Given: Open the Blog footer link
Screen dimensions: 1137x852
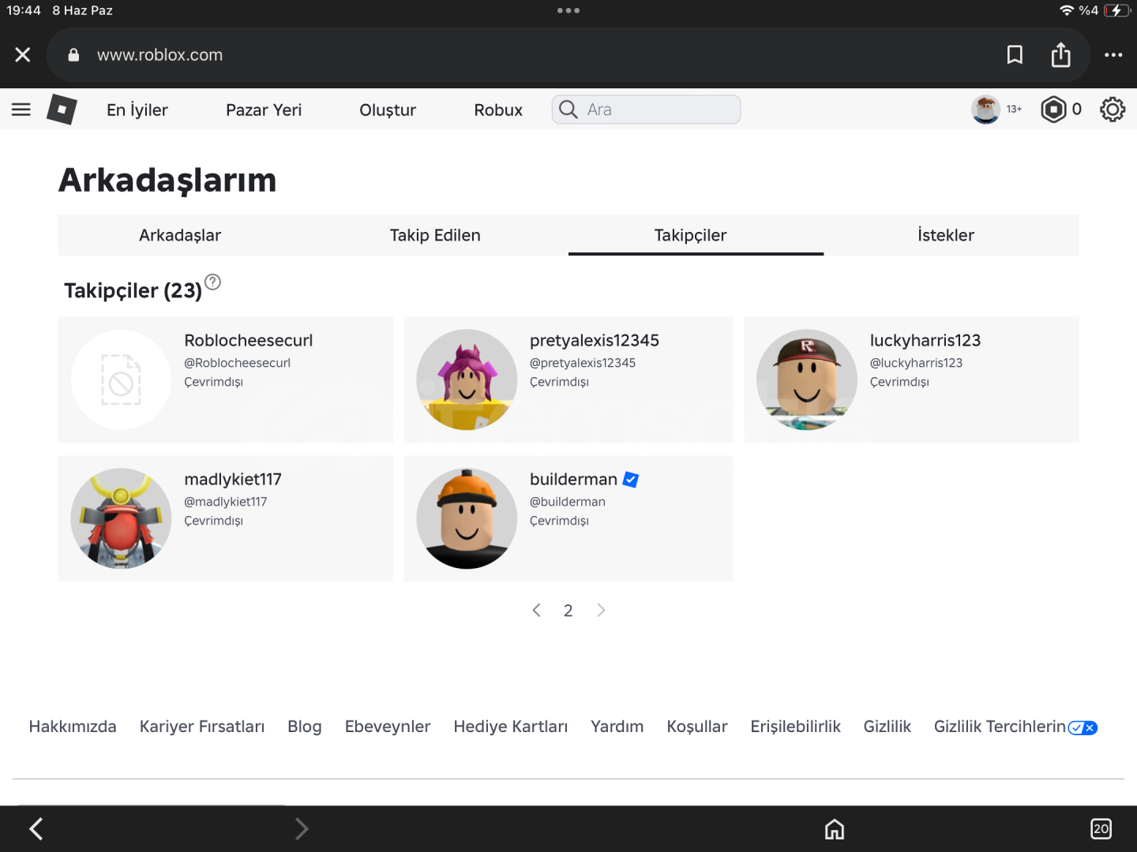Looking at the screenshot, I should pyautogui.click(x=305, y=727).
